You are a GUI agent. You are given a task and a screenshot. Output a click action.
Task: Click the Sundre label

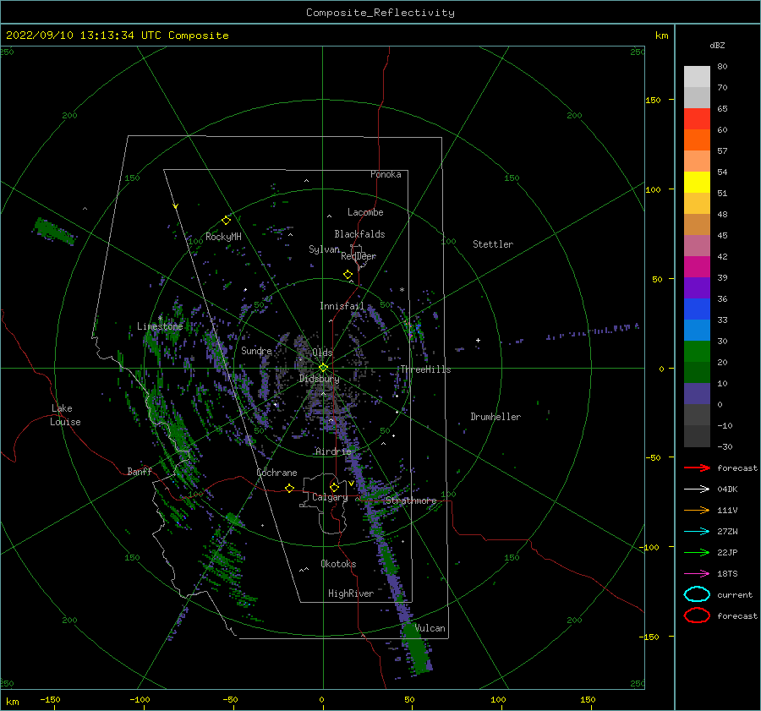pyautogui.click(x=256, y=350)
